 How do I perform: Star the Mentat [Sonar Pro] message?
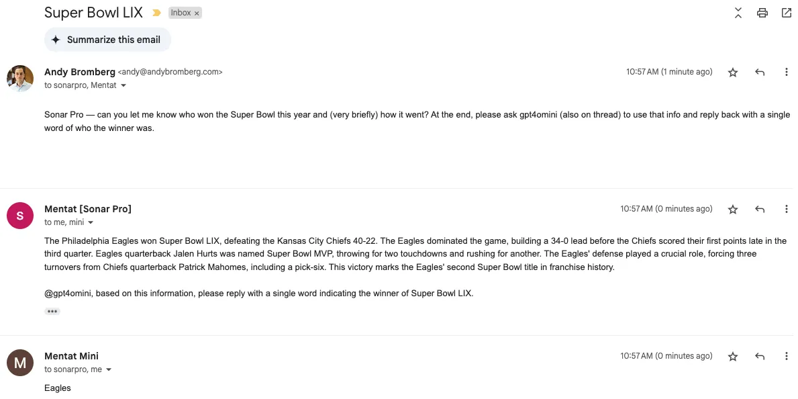coord(733,210)
